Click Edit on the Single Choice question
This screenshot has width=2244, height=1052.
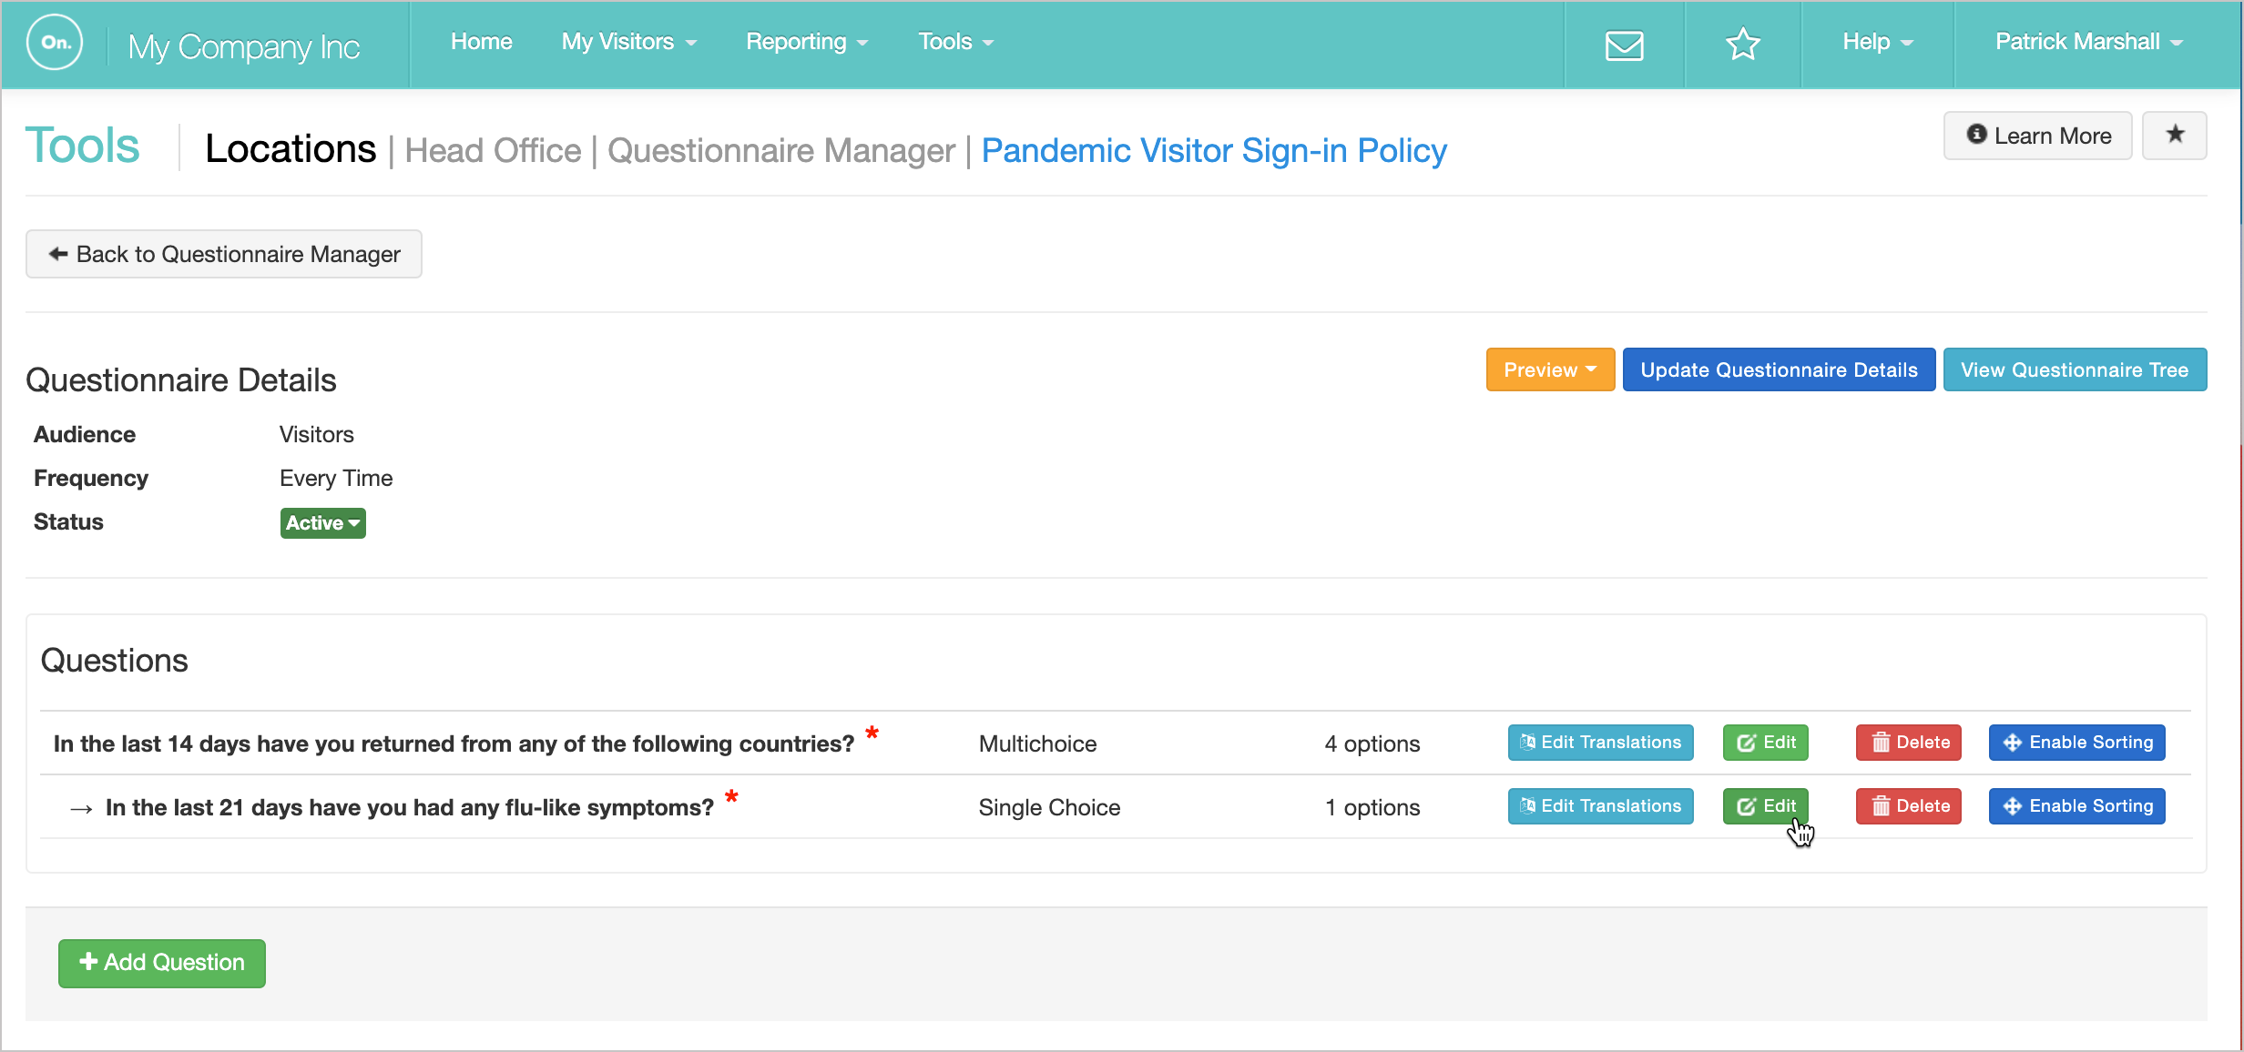(1765, 806)
